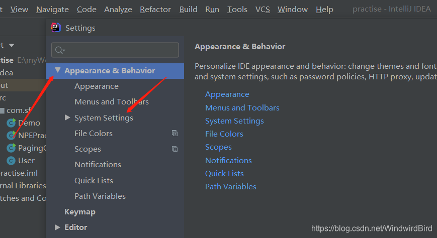437x238 pixels.
Task: Click the per-project copy icon beside Scopes
Action: click(174, 149)
